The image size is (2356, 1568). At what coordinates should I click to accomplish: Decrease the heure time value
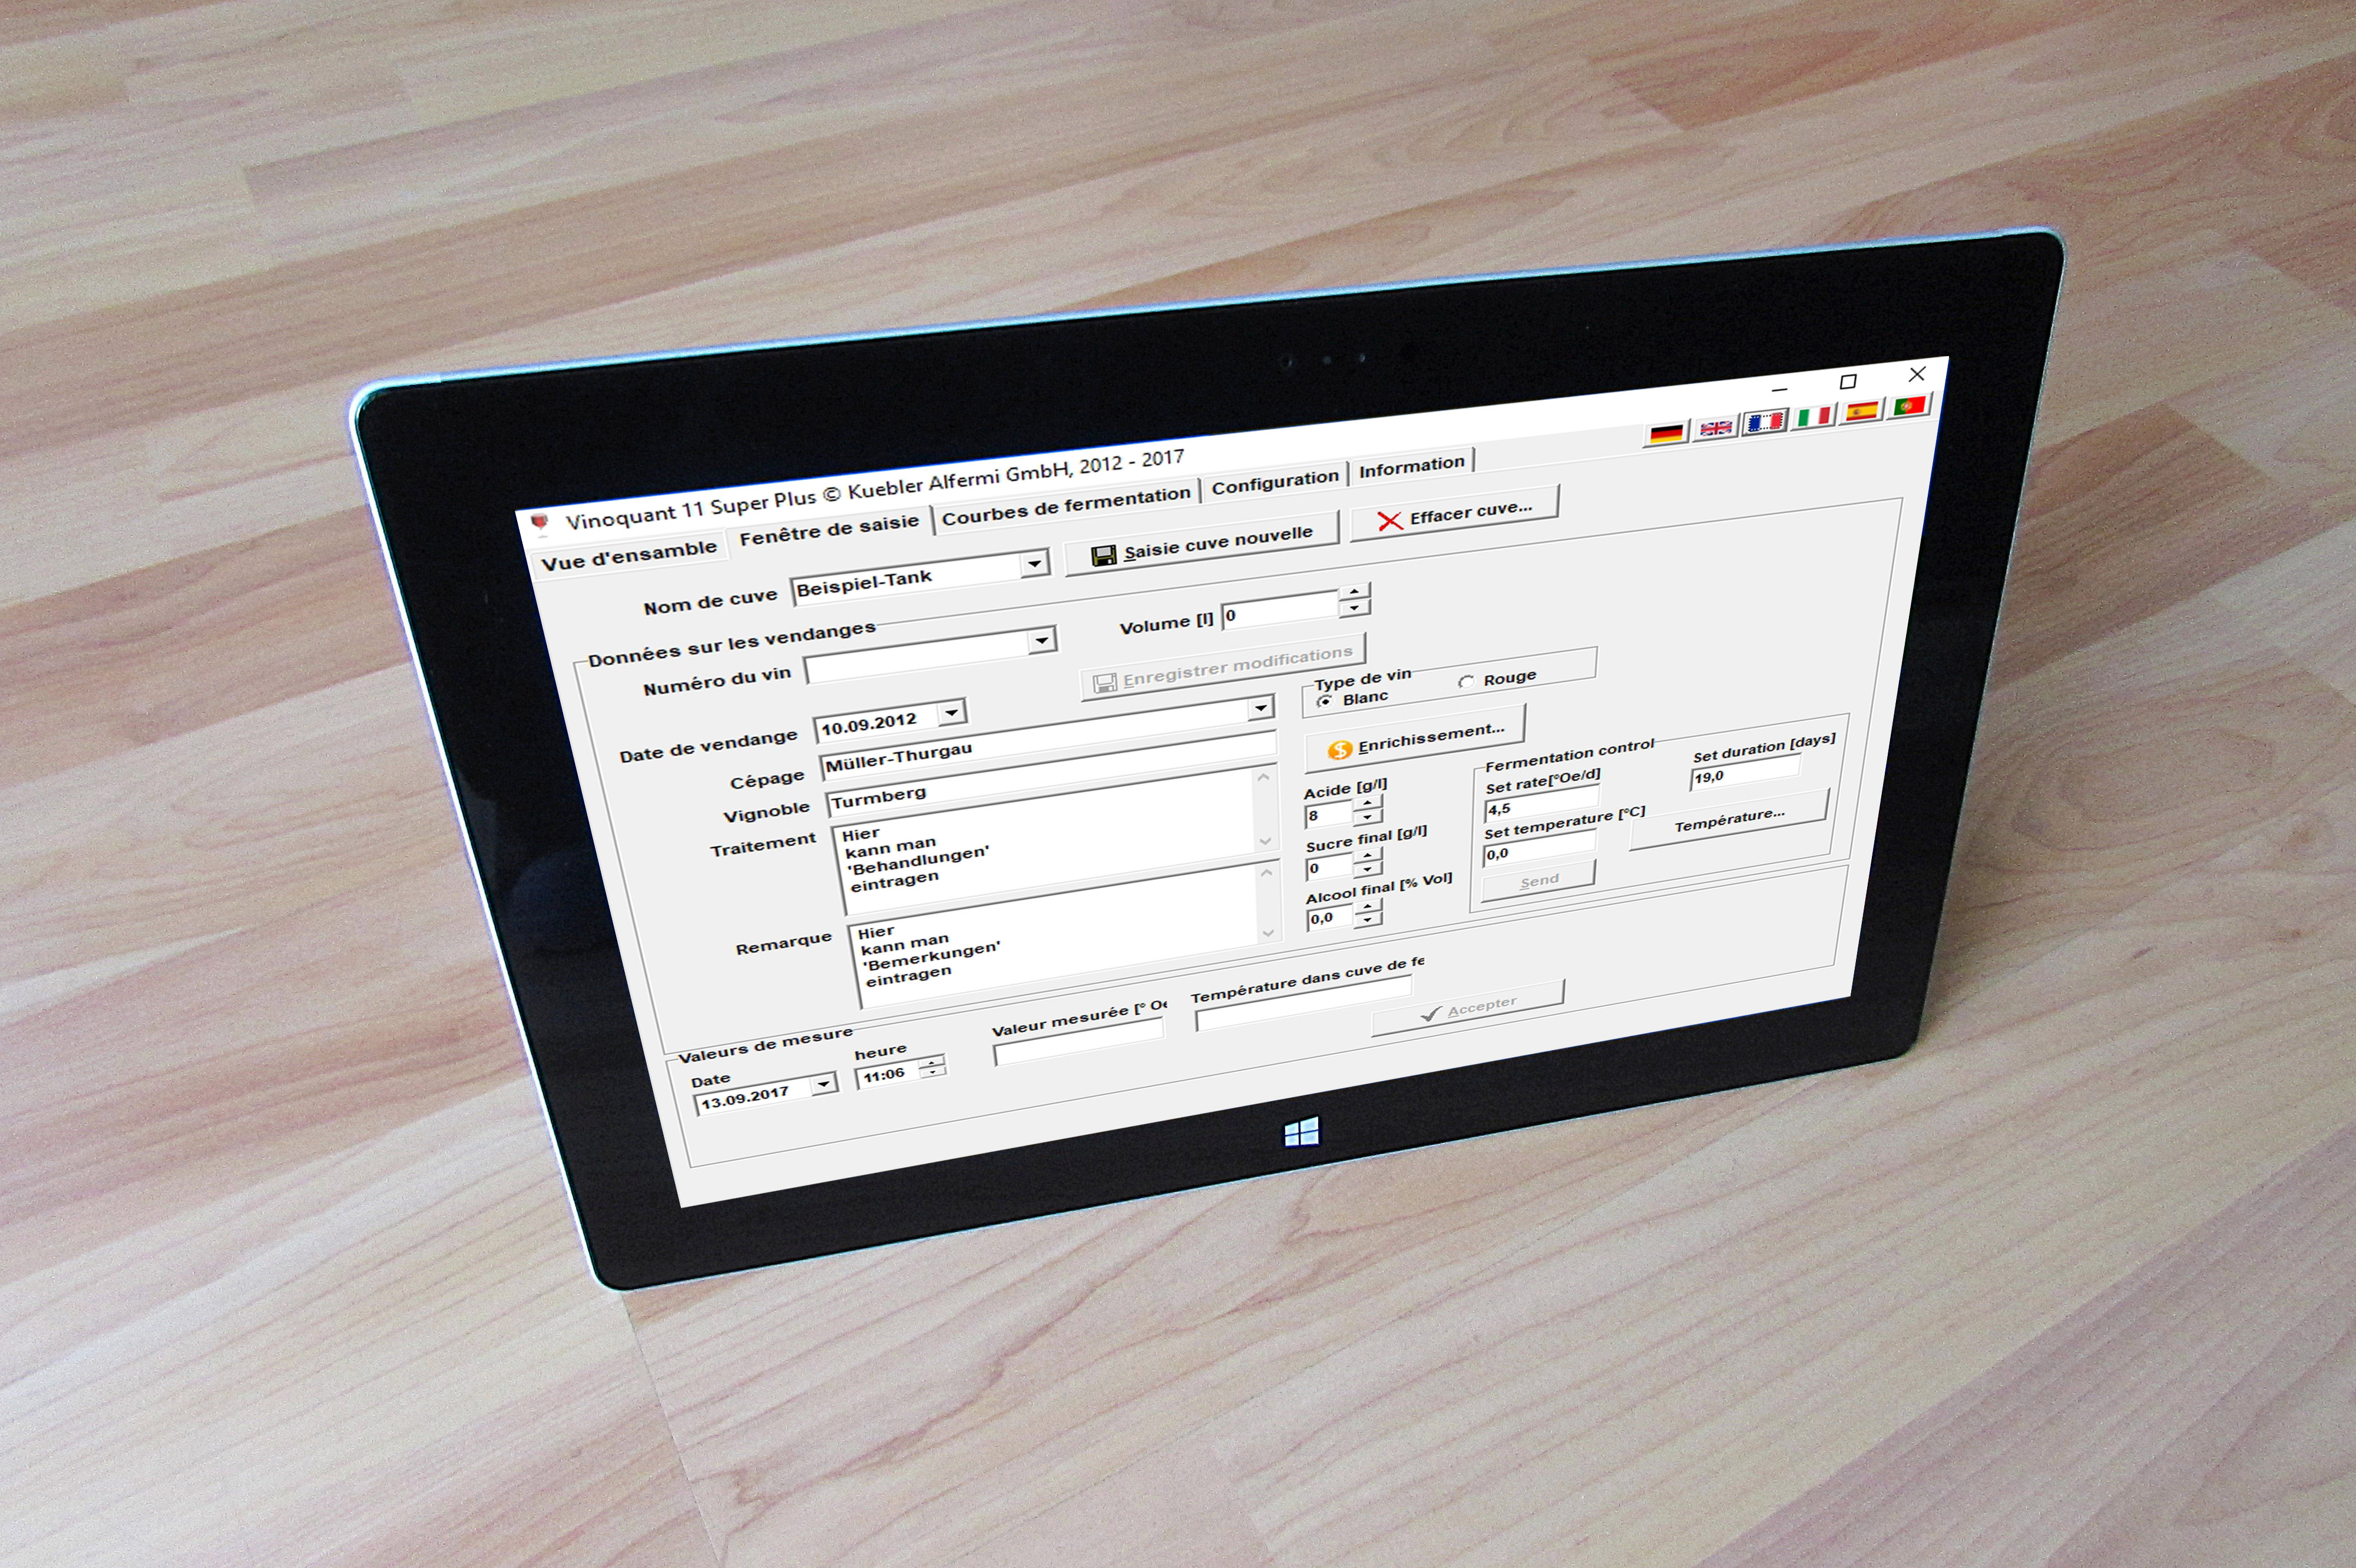tap(934, 1072)
